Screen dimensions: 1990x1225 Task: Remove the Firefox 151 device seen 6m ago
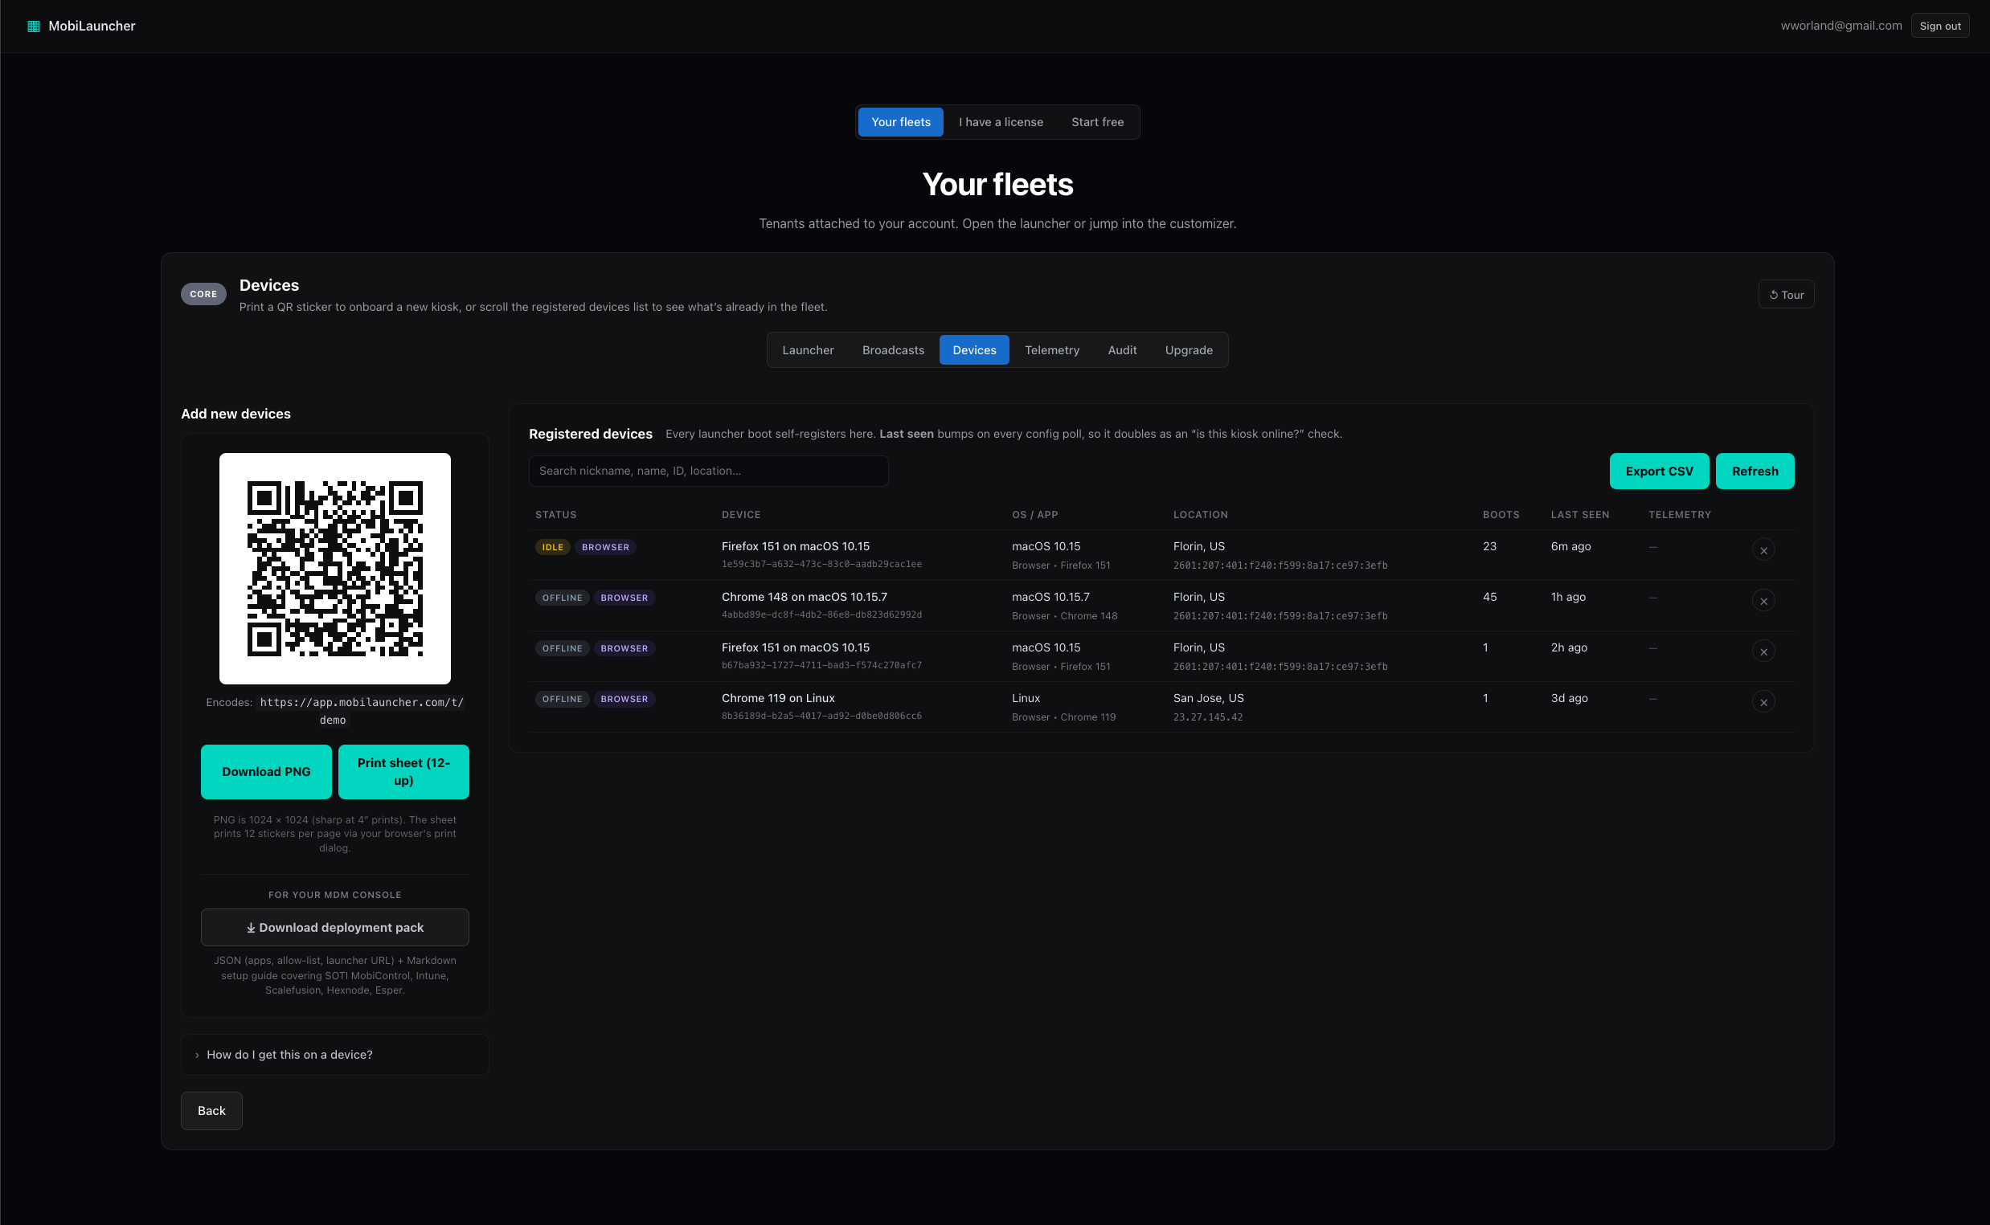1763,550
